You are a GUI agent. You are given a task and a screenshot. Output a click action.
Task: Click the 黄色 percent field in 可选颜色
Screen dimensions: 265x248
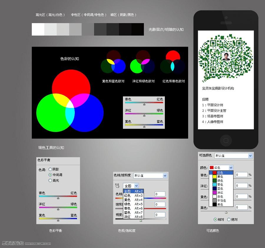coord(241,196)
